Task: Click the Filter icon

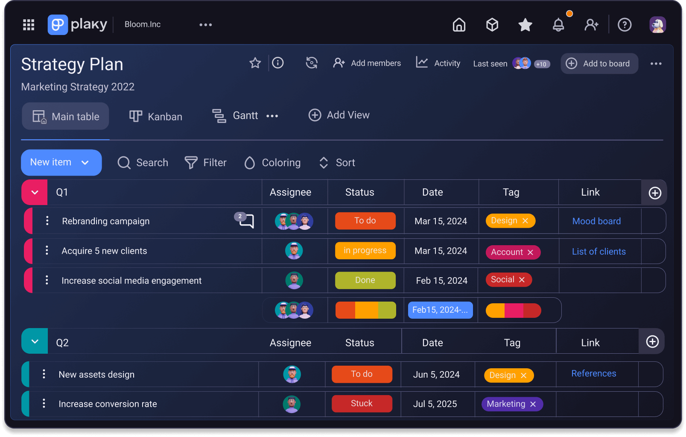Action: click(x=191, y=162)
